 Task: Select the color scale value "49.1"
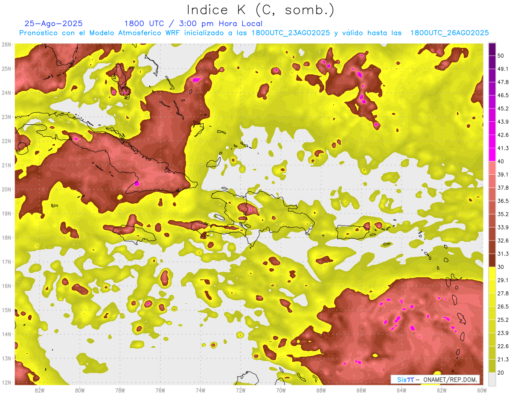(503, 69)
